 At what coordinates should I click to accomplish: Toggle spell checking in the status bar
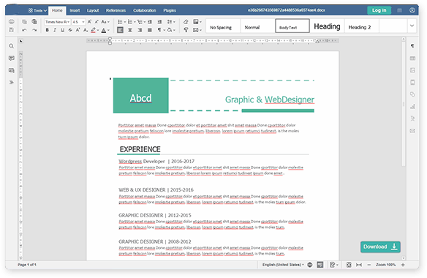point(320,265)
